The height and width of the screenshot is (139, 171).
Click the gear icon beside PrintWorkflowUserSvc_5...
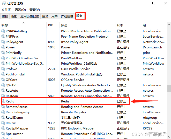[x=3, y=64]
